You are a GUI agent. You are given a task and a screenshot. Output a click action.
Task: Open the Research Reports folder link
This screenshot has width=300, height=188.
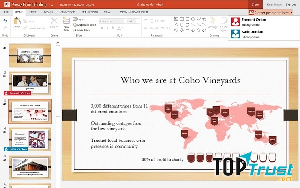[84, 5]
